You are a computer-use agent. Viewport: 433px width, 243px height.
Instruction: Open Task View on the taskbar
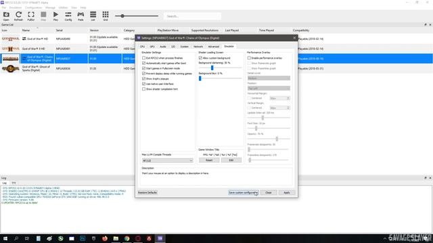pos(27,238)
